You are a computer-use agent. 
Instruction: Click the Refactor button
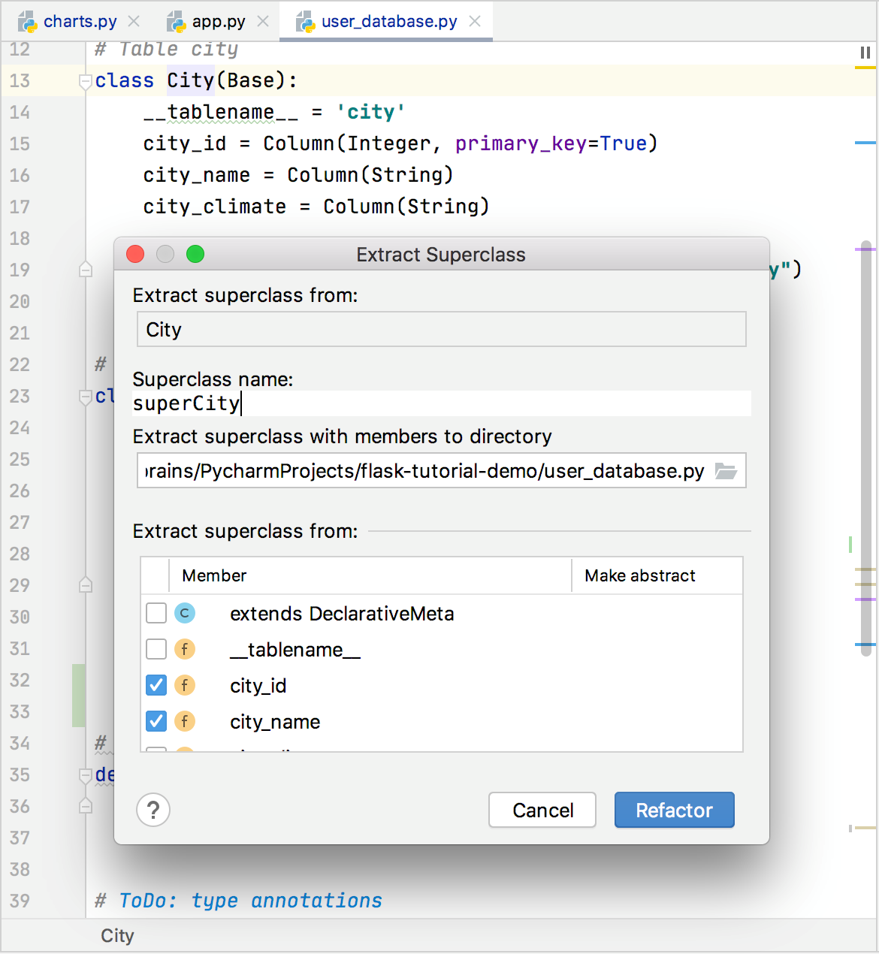click(x=674, y=810)
